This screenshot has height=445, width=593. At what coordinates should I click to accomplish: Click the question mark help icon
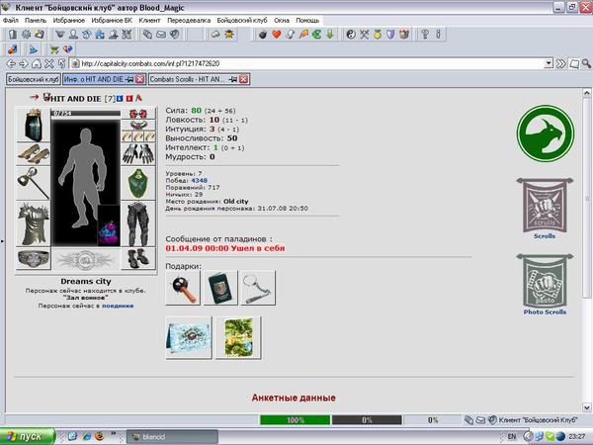coord(425,35)
